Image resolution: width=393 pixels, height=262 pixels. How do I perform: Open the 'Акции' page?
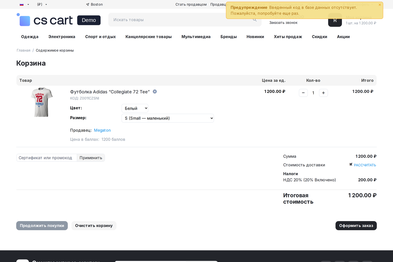[x=343, y=37]
